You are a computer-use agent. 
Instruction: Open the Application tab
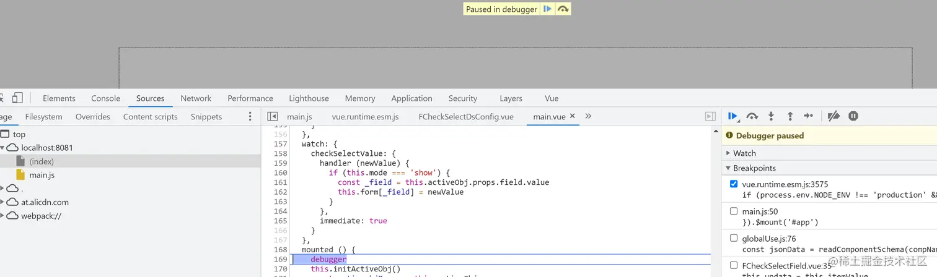point(411,98)
